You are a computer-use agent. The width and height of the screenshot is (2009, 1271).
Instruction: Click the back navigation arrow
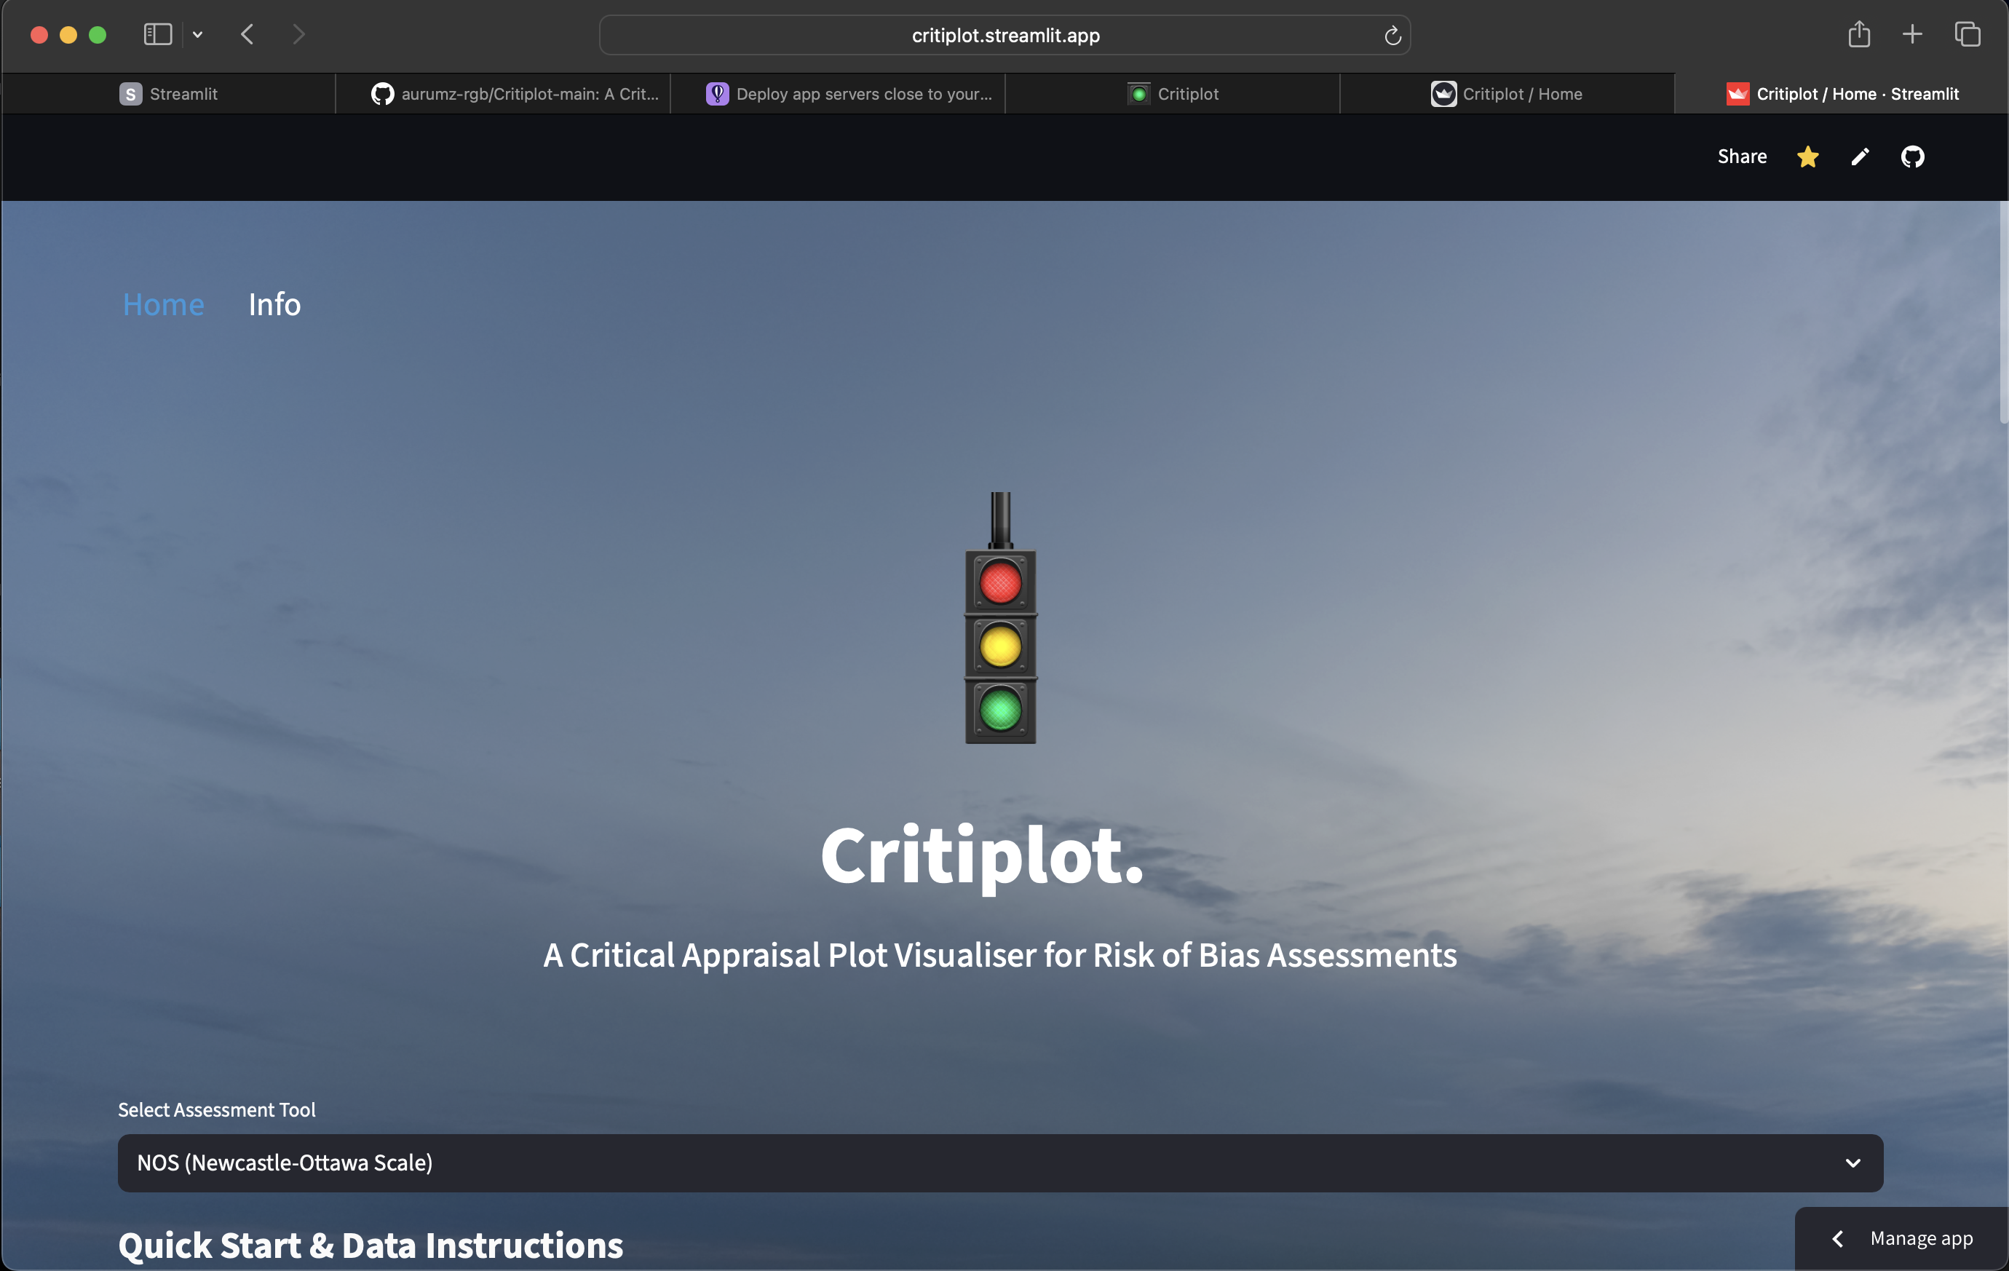click(247, 34)
